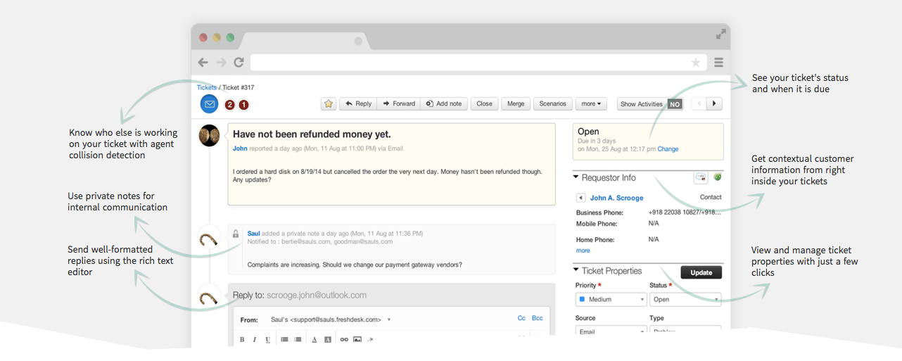Click the red badge showing 2
Screen dimensions: 902x361
point(230,105)
